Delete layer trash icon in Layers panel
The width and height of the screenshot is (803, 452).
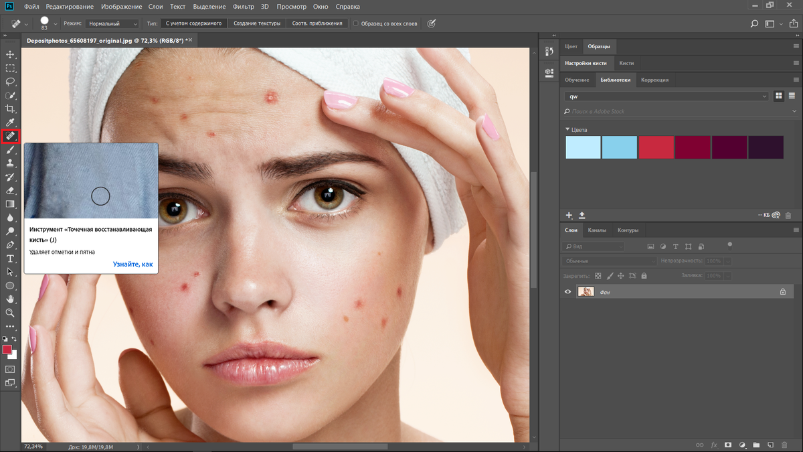(x=785, y=445)
